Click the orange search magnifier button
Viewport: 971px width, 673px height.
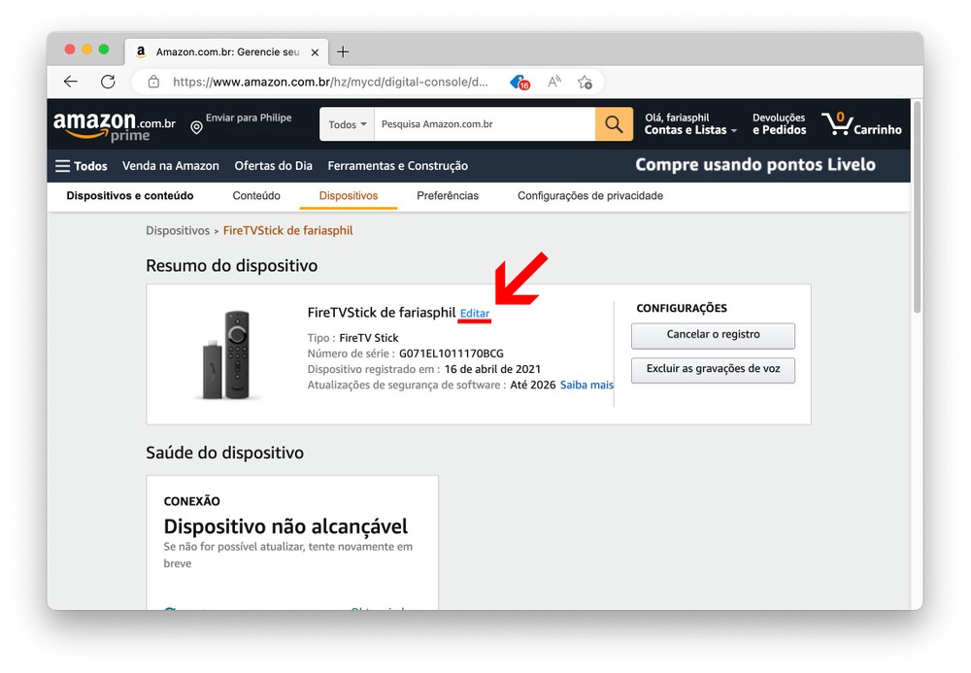614,124
